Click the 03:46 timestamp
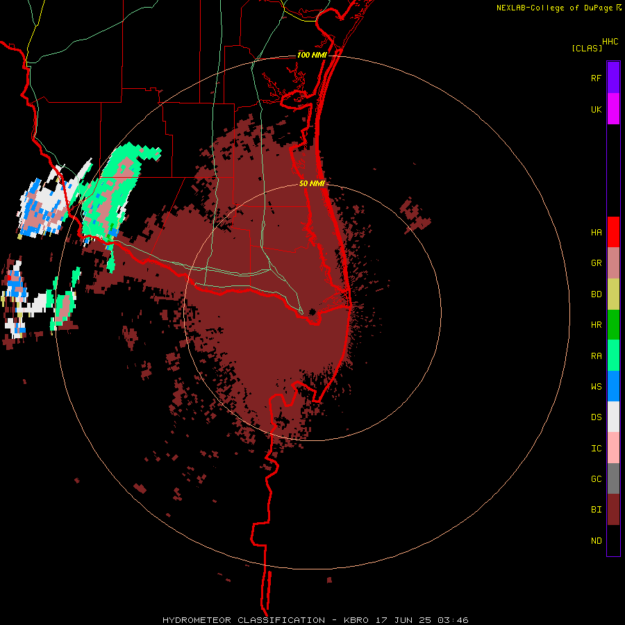This screenshot has width=625, height=625. pyautogui.click(x=453, y=620)
